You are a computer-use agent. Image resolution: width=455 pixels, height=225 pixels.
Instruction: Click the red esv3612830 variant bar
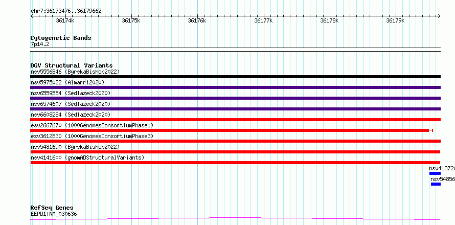pos(235,141)
